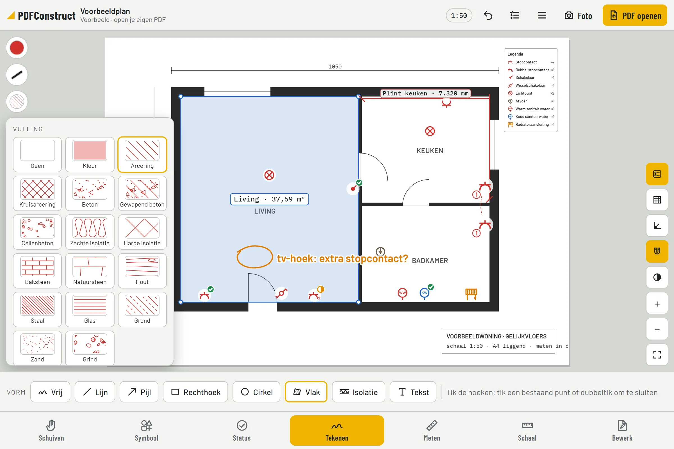Click the PDF openen button
The width and height of the screenshot is (674, 449).
[635, 15]
